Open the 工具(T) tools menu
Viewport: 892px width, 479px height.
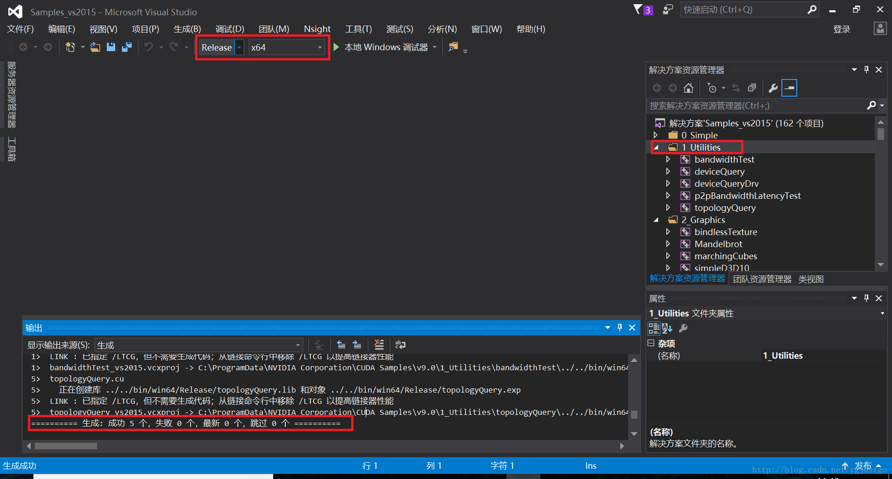(358, 29)
